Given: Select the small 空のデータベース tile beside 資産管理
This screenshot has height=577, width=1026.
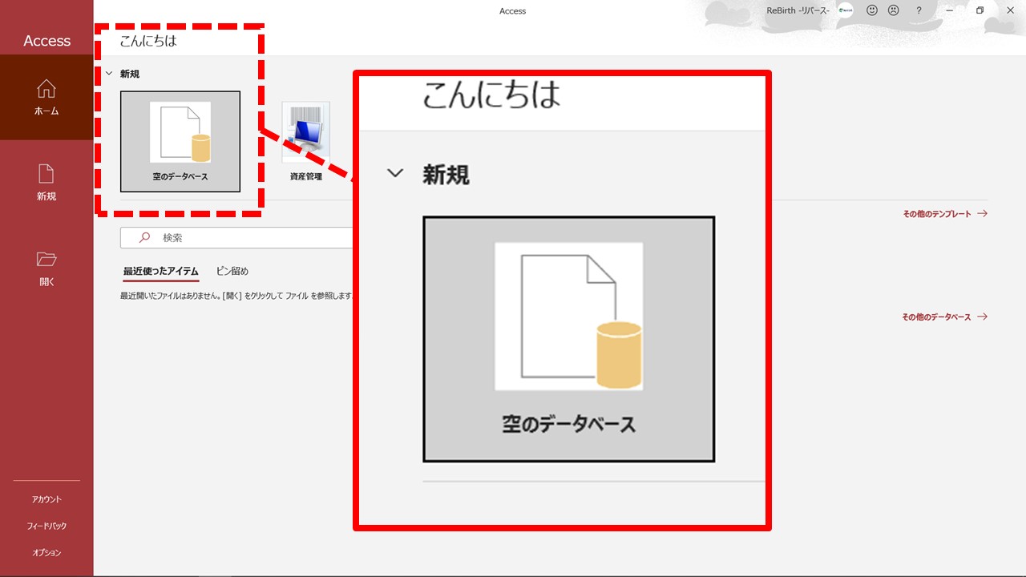Looking at the screenshot, I should 180,141.
